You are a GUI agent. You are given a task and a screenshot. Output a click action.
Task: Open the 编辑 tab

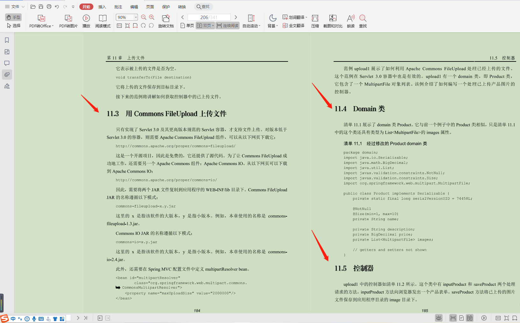(x=134, y=7)
